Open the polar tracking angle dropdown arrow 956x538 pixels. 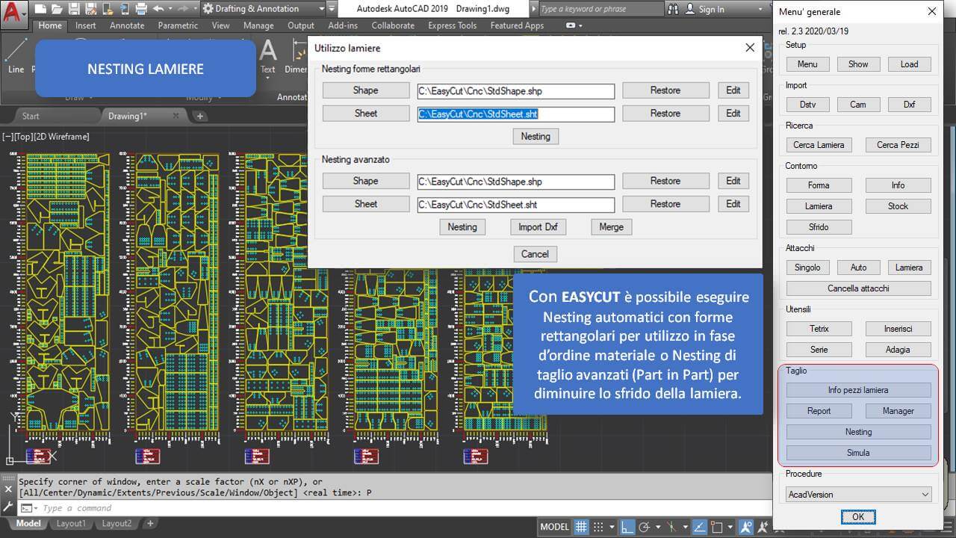tap(658, 527)
